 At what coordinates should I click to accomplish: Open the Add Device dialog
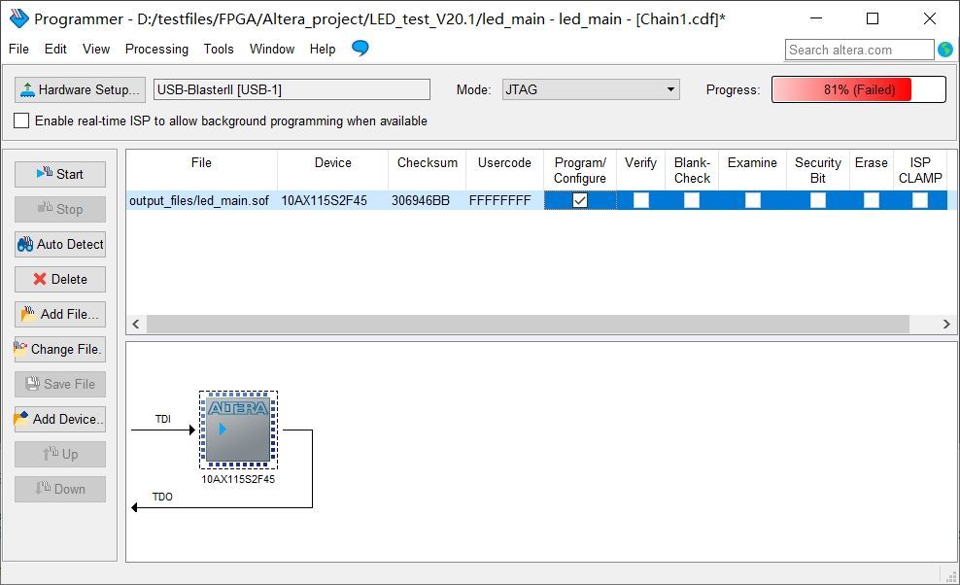60,419
